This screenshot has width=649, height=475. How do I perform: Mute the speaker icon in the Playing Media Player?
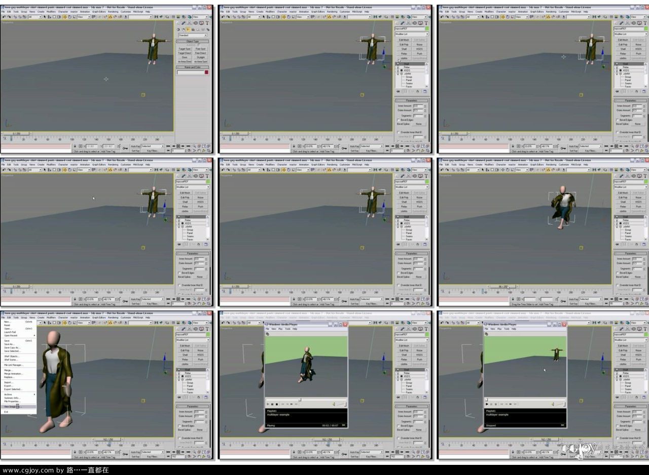pyautogui.click(x=333, y=404)
